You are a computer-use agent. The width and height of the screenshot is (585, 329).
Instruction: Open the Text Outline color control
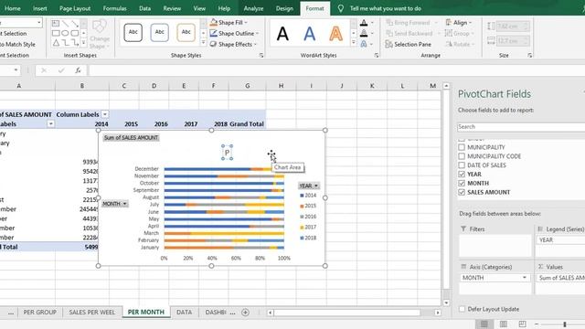click(367, 33)
